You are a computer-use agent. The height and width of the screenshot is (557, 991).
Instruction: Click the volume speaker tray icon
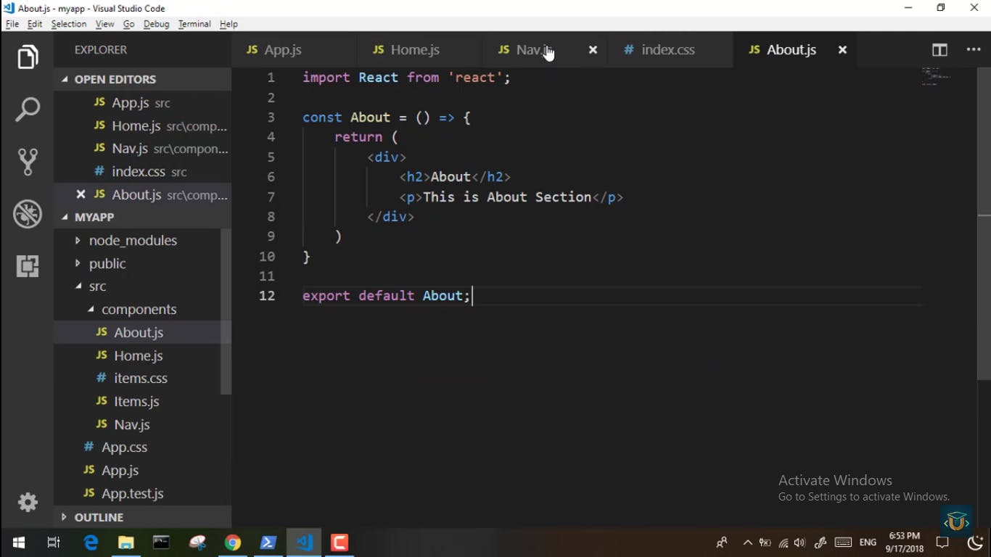tap(800, 542)
